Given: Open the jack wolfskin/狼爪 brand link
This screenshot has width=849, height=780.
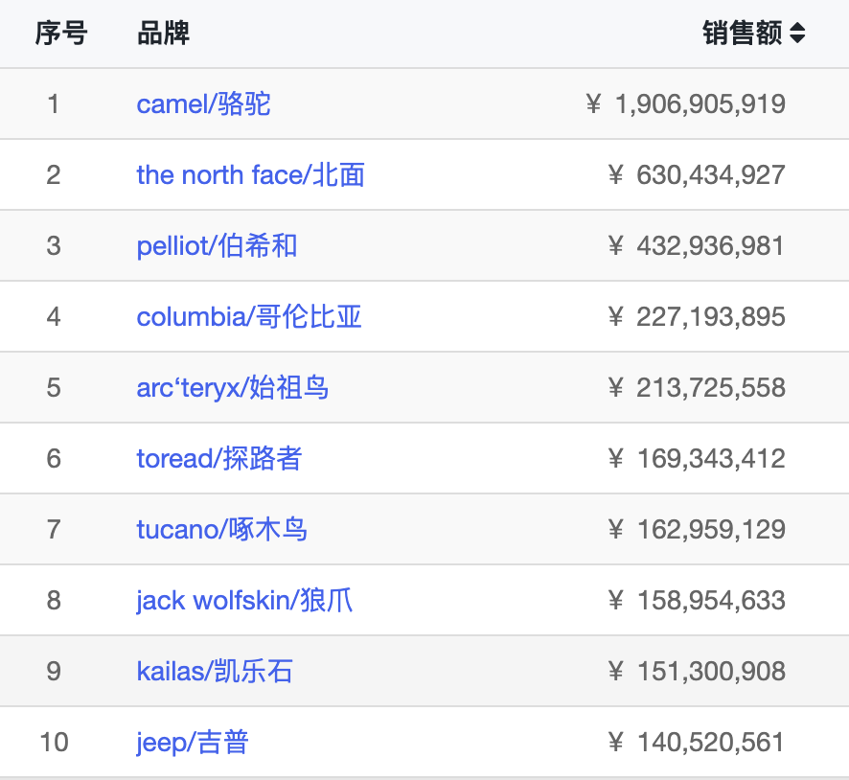Looking at the screenshot, I should [x=244, y=600].
